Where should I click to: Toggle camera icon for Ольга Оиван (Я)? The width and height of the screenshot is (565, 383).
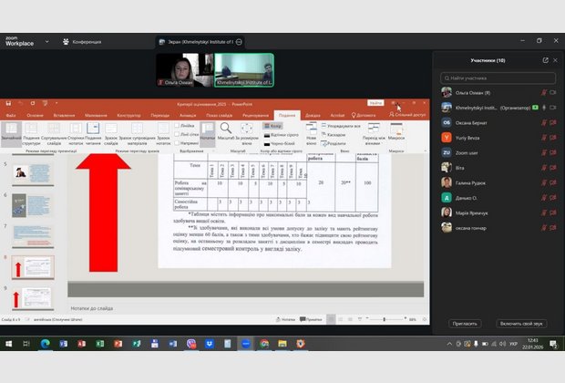[x=553, y=93]
